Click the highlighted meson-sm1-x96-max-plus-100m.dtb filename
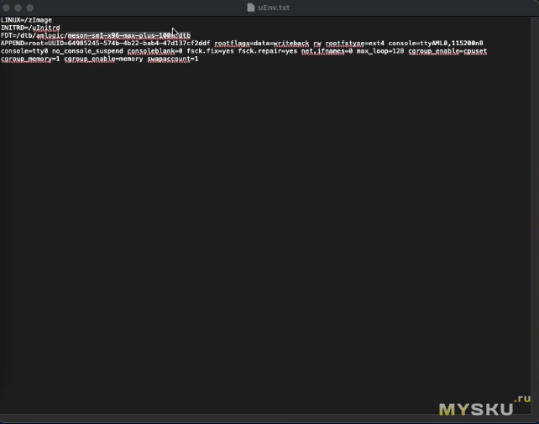This screenshot has width=539, height=424. click(129, 35)
